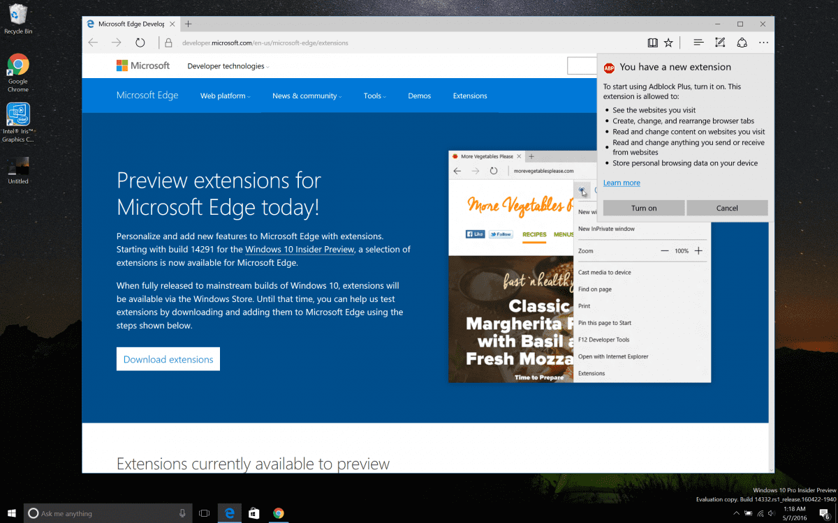Viewport: 838px width, 523px height.
Task: Open the Demos navigation item
Action: click(x=419, y=96)
